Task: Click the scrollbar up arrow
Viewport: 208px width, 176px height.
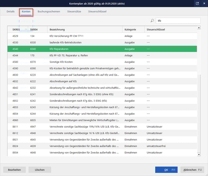Action: [x=199, y=28]
